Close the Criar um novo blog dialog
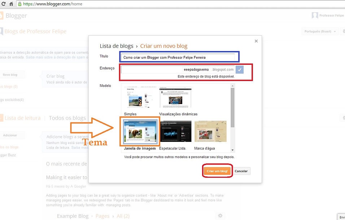Screen dimensions: 345x220 tap(256, 41)
